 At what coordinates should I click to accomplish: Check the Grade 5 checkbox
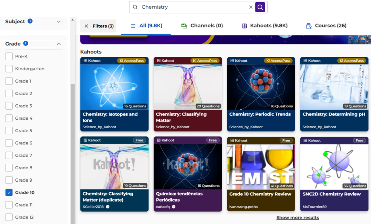pos(9,130)
